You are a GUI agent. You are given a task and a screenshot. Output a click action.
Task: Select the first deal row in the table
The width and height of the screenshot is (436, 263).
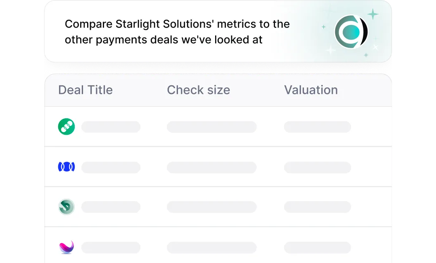[x=218, y=127]
